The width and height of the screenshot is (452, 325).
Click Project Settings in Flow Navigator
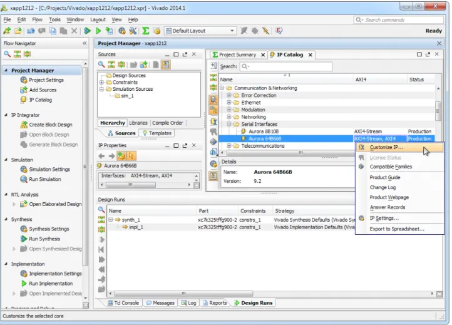click(46, 80)
